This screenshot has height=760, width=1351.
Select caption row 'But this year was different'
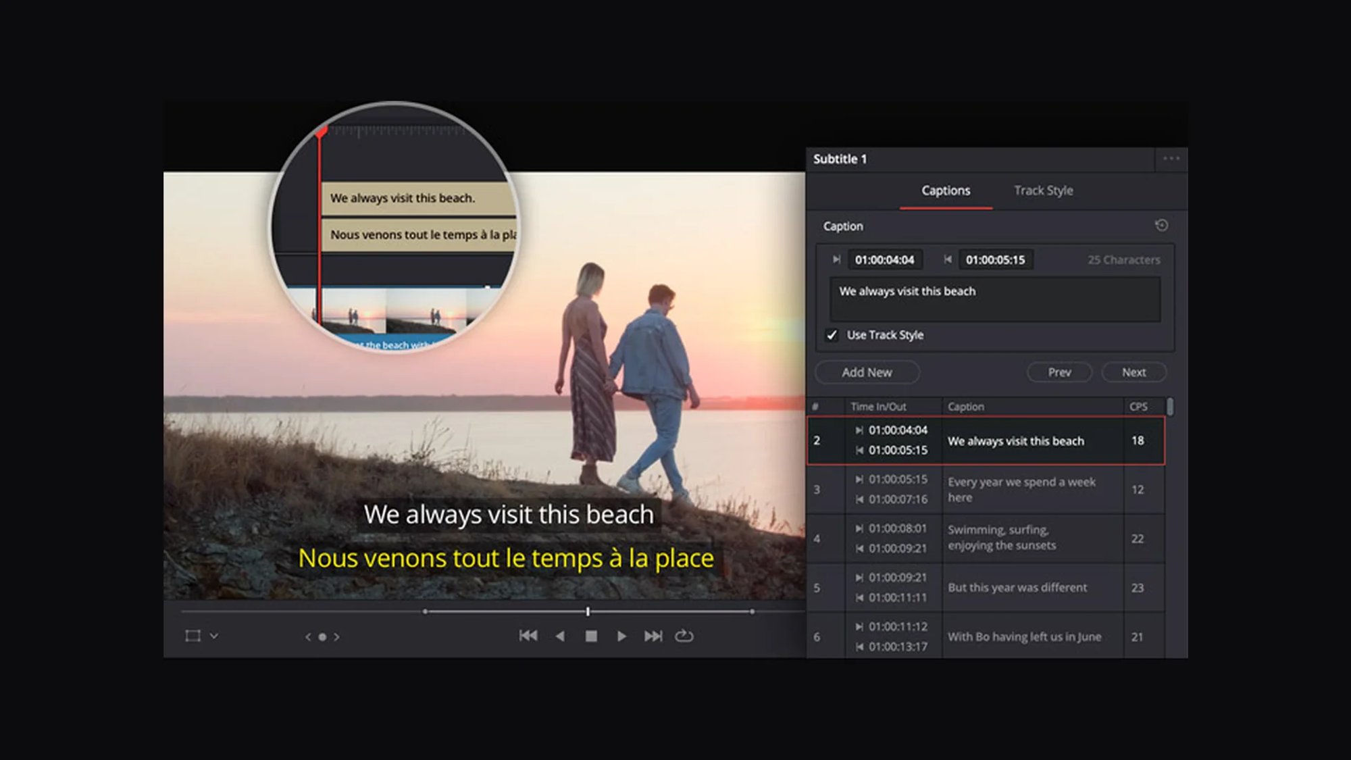click(x=986, y=588)
